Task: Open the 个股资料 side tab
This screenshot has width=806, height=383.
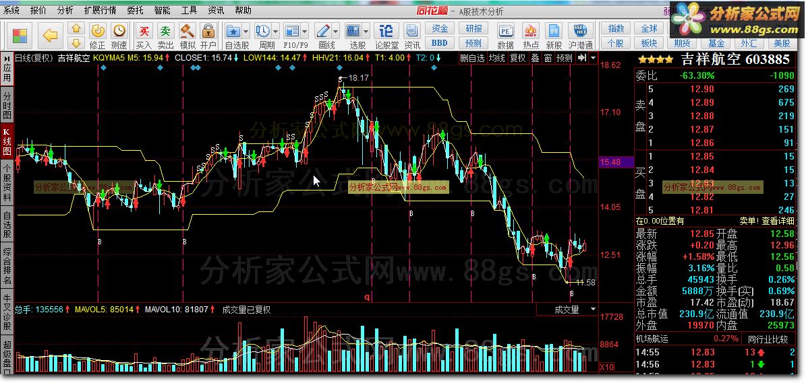Action: tap(7, 182)
